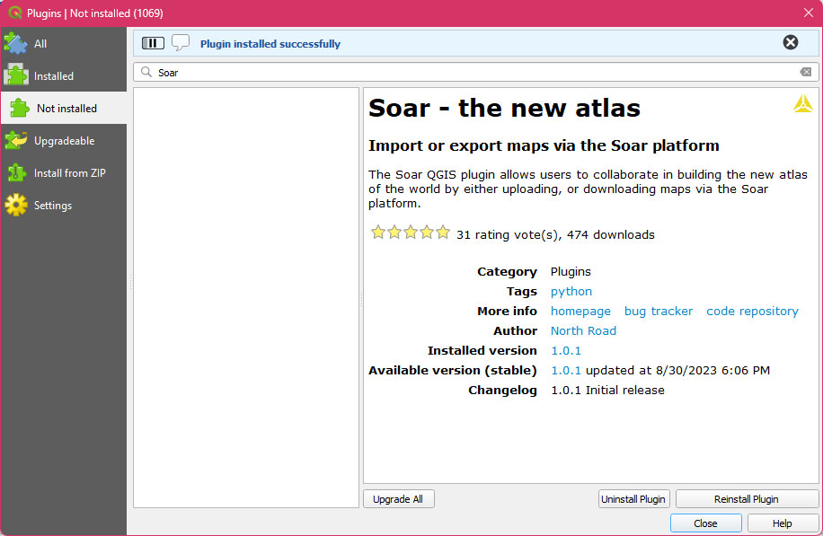Dismiss the Plugin installed successfully message
The height and width of the screenshot is (536, 823).
791,42
